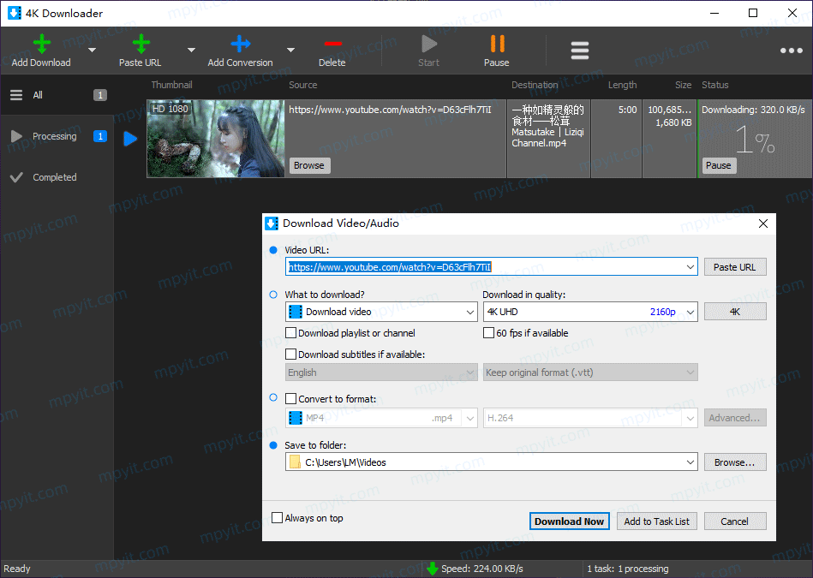Click the 1% download progress indicator
The width and height of the screenshot is (813, 578).
click(x=755, y=140)
